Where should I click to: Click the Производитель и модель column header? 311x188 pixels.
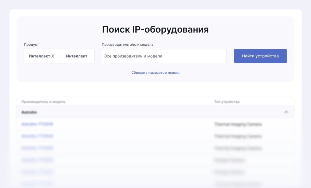43,102
